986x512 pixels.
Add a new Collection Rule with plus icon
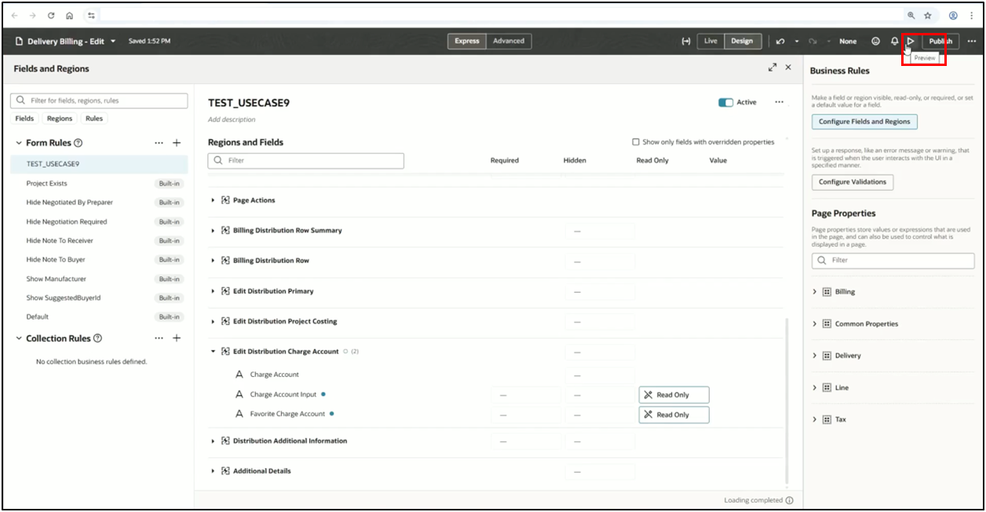[177, 338]
